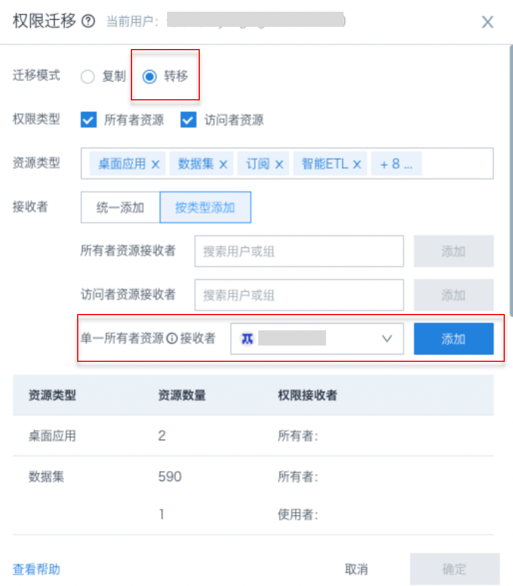The width and height of the screenshot is (513, 586).
Task: Click the 所有者资源接收者 search field
Action: (299, 252)
